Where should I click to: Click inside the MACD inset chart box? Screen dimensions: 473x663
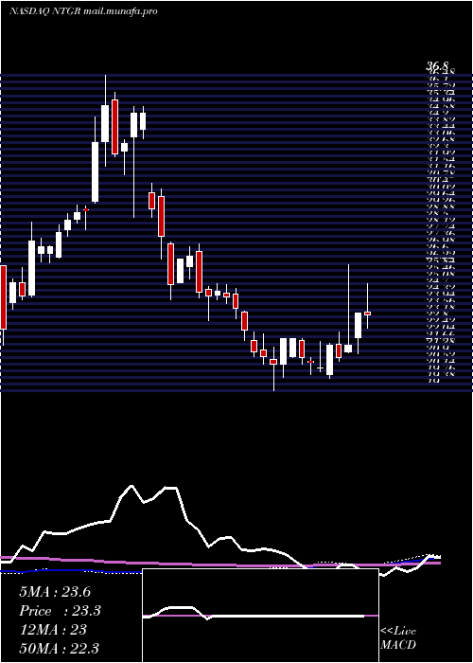click(x=260, y=616)
